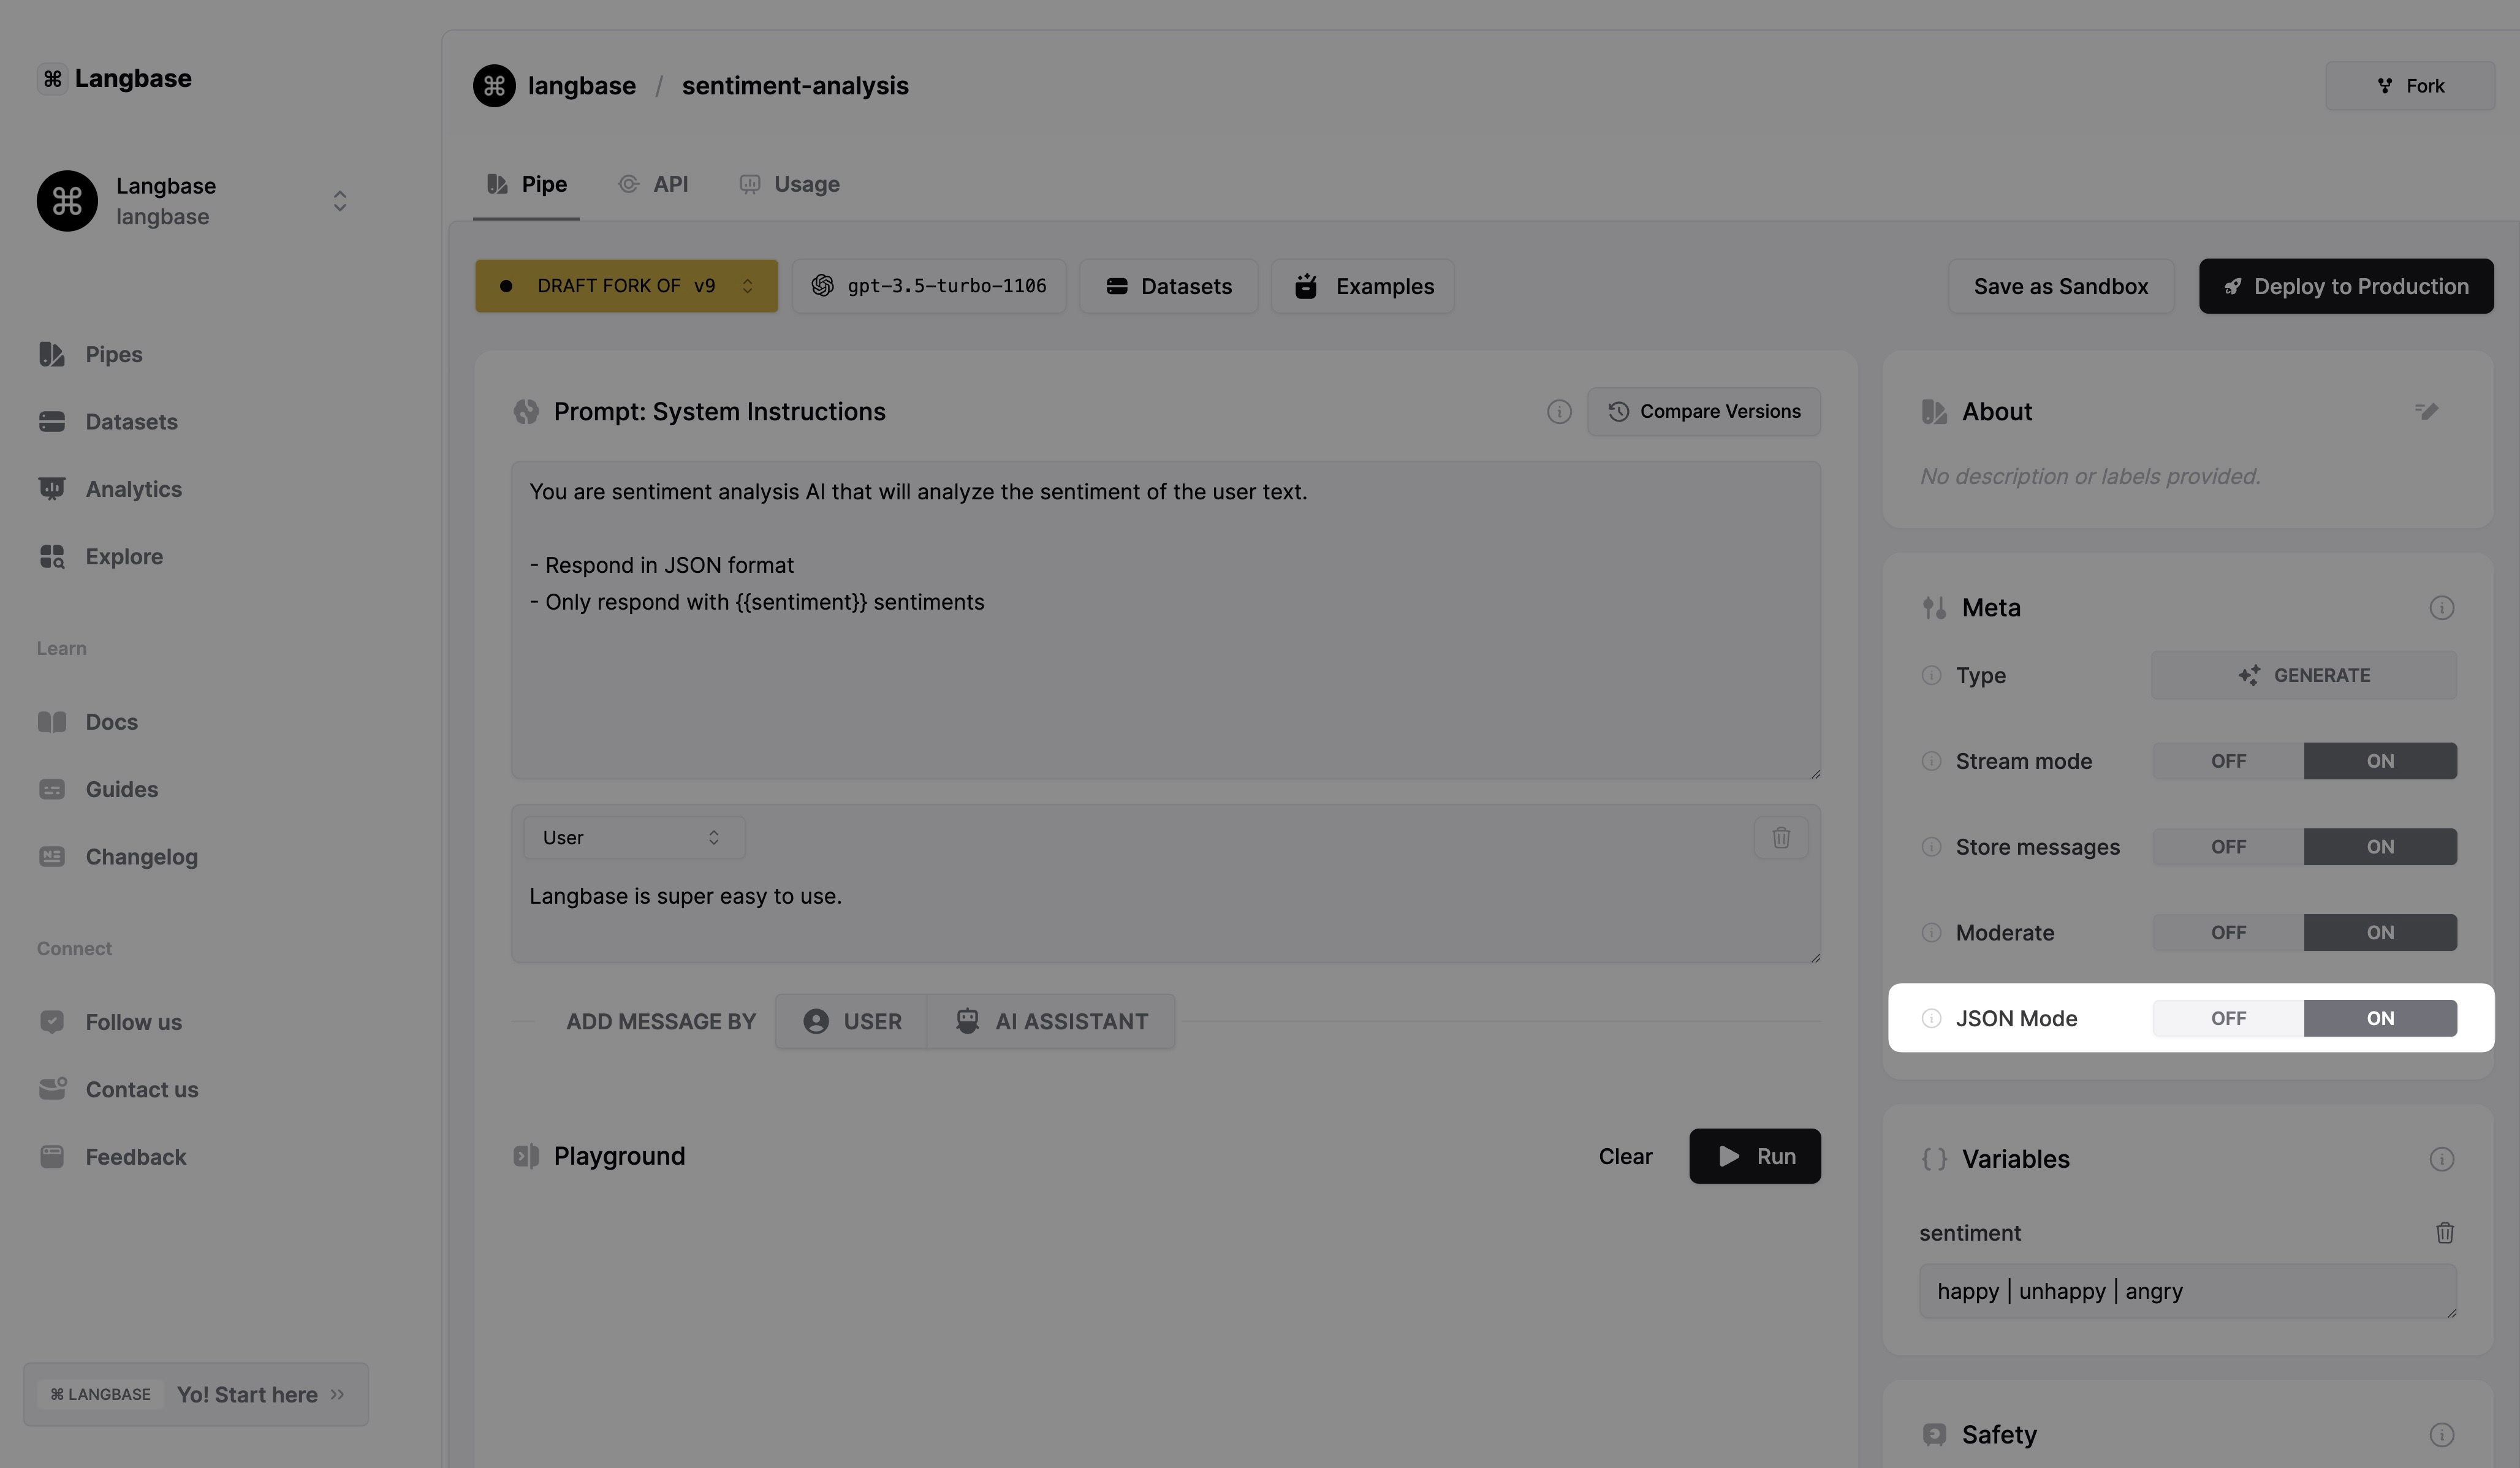Click the edit pencil icon in About
The image size is (2520, 1468).
coord(2426,411)
